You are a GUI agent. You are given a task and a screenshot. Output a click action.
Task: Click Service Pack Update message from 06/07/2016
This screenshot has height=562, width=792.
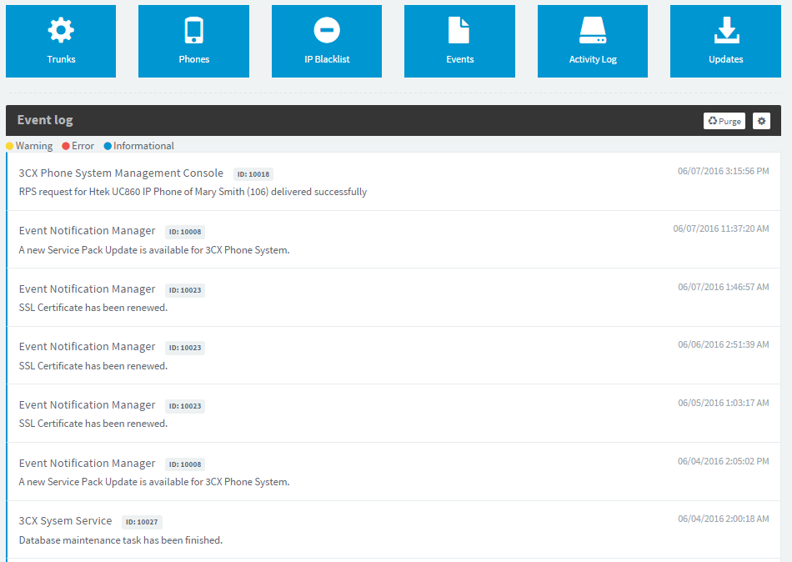coord(154,249)
